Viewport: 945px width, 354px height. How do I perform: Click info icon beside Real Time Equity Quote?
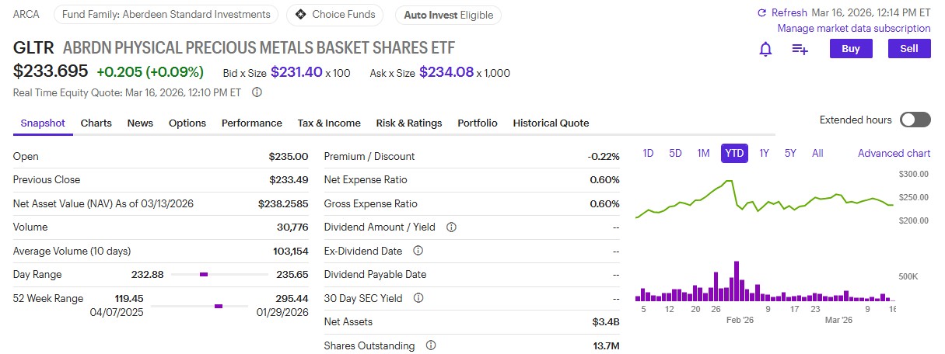(257, 92)
